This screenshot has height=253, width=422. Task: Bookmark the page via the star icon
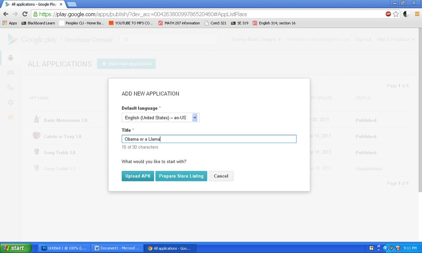pyautogui.click(x=396, y=14)
